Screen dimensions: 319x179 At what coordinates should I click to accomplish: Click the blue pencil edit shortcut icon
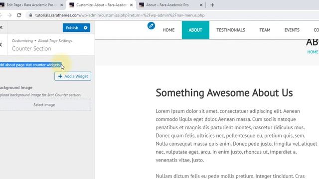pos(151,26)
